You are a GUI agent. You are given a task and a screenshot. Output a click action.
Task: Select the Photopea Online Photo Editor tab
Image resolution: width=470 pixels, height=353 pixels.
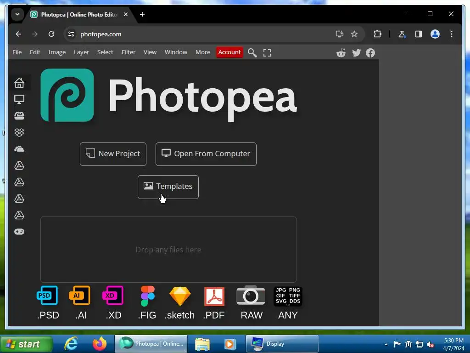(x=79, y=14)
